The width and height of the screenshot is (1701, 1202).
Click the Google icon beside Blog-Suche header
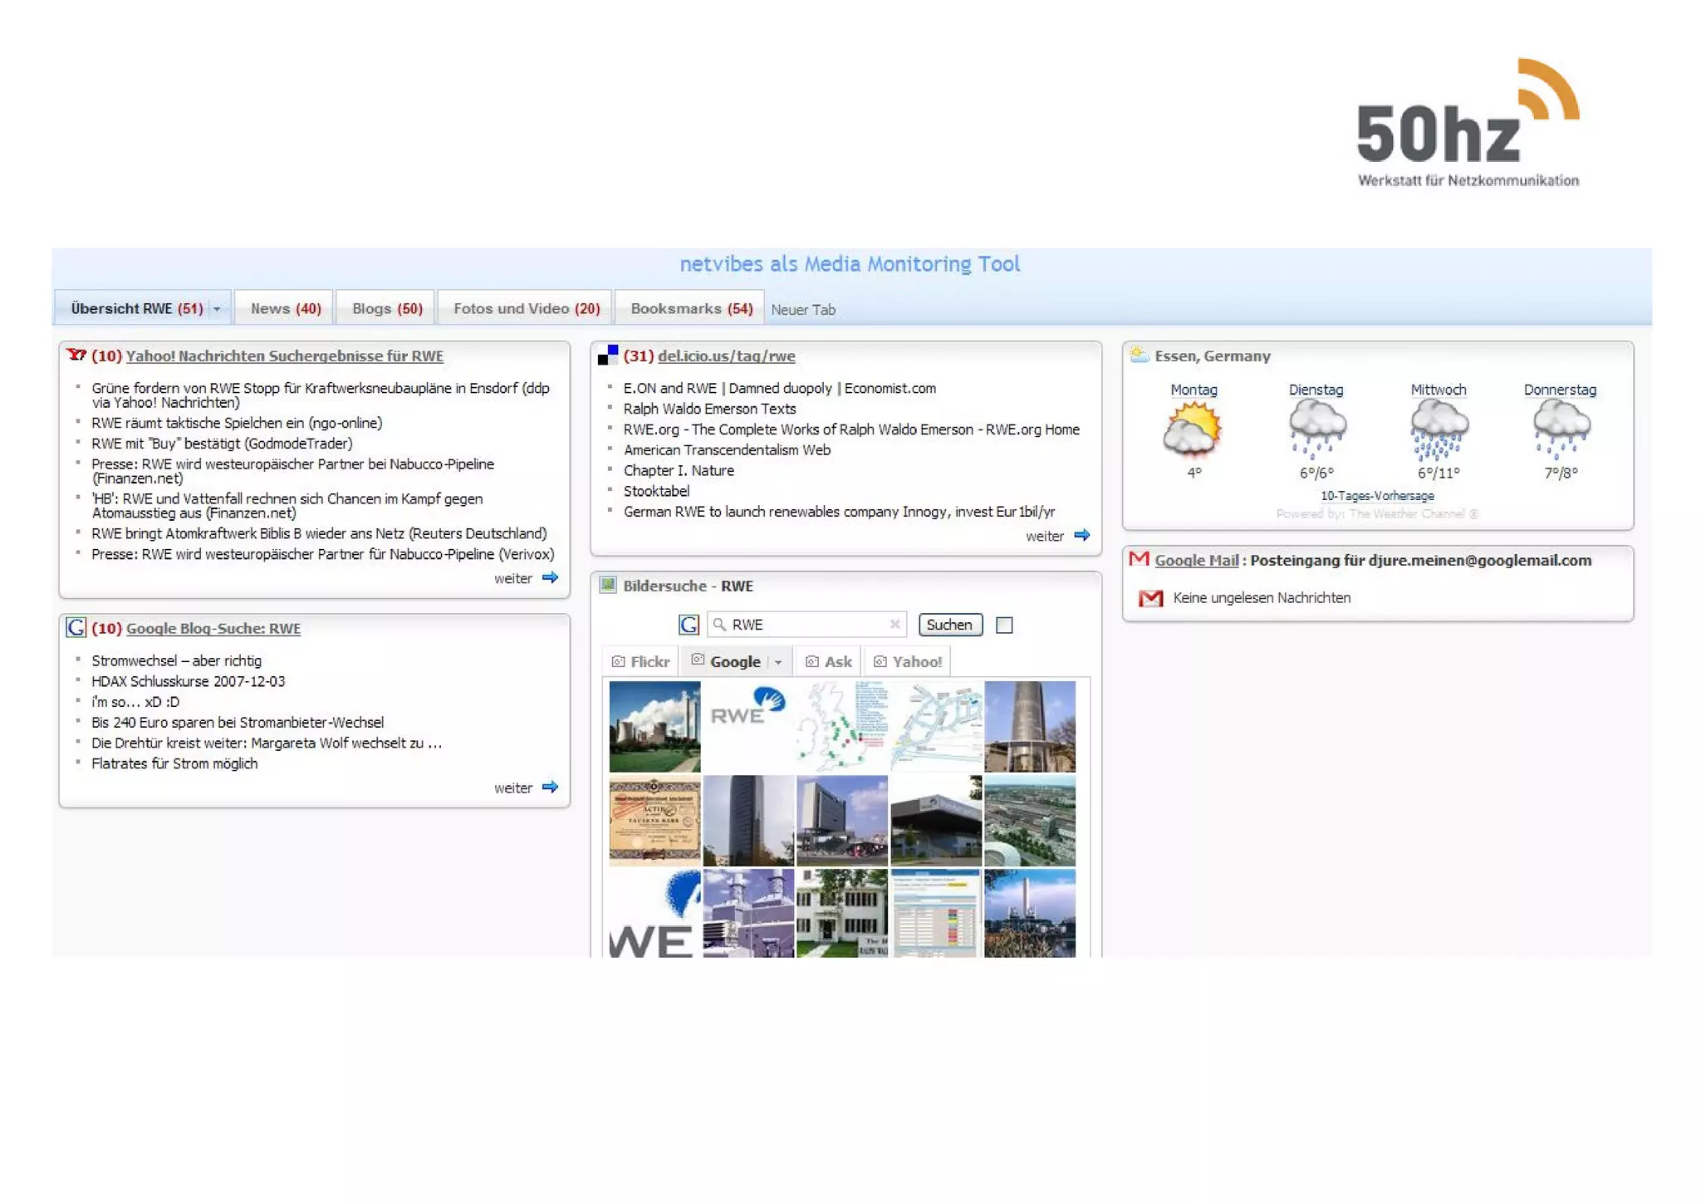click(76, 628)
